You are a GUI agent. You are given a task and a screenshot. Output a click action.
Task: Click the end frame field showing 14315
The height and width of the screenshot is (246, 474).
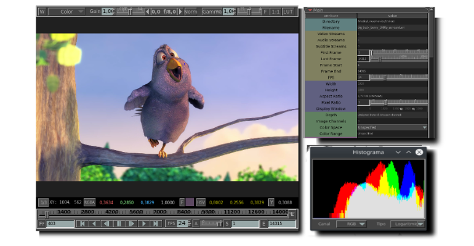tap(282, 224)
